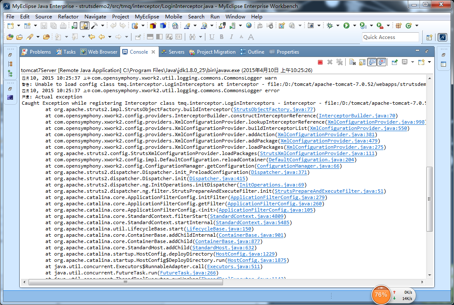Click the hammer build icon
This screenshot has height=305, width=454.
pos(94,26)
